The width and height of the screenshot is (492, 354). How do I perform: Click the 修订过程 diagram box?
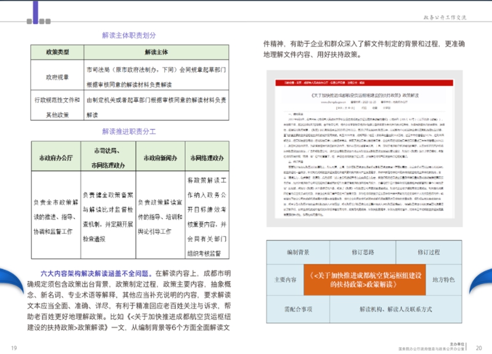click(429, 252)
